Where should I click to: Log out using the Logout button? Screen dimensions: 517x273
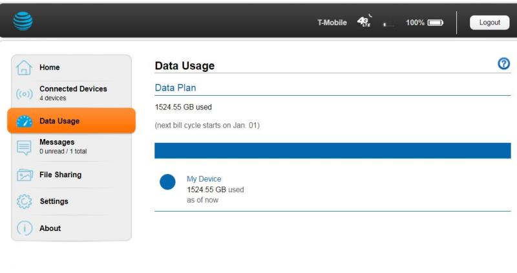pyautogui.click(x=489, y=23)
